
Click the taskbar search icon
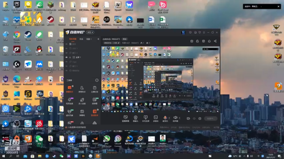tap(11, 156)
